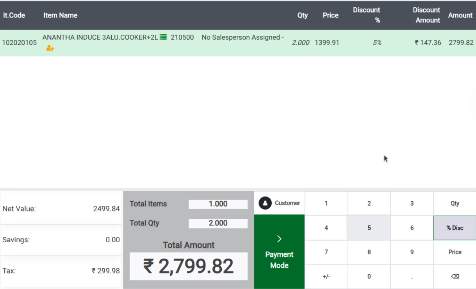Click the Item Name column header
Screen dimensions: 476x289
pyautogui.click(x=61, y=15)
